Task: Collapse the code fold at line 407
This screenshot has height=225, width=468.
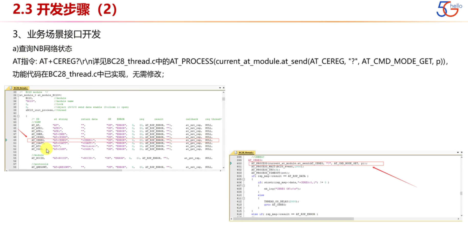Action: click(x=244, y=186)
